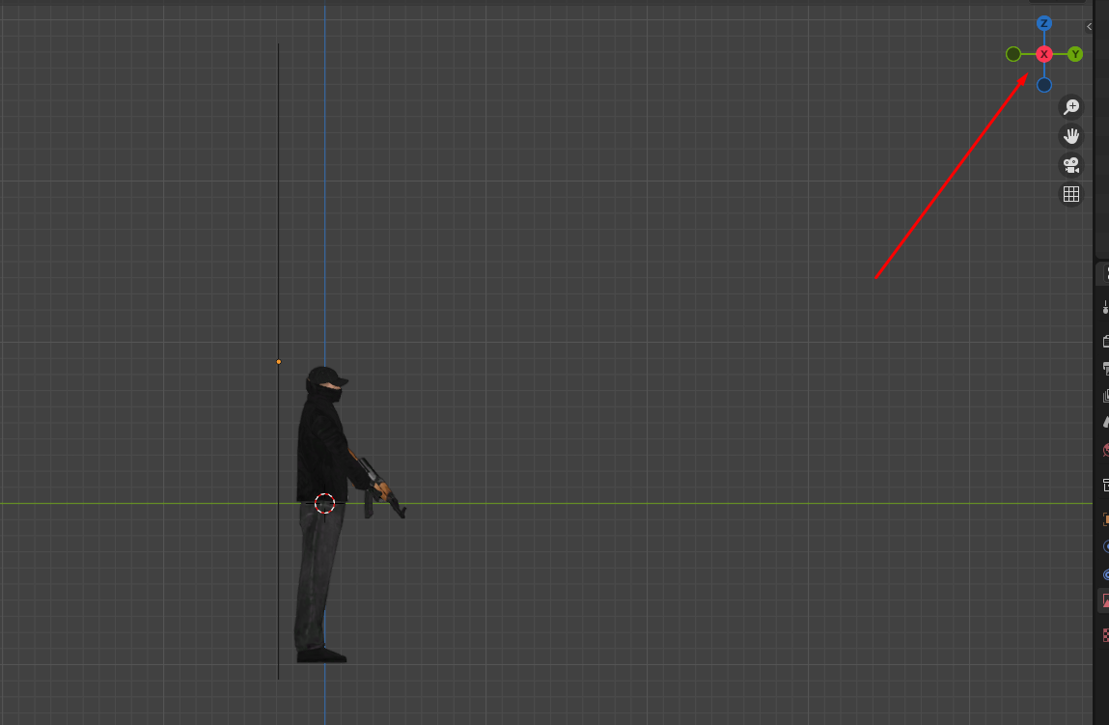Click the green Y axis gizmo handle
This screenshot has height=725, width=1109.
1075,54
